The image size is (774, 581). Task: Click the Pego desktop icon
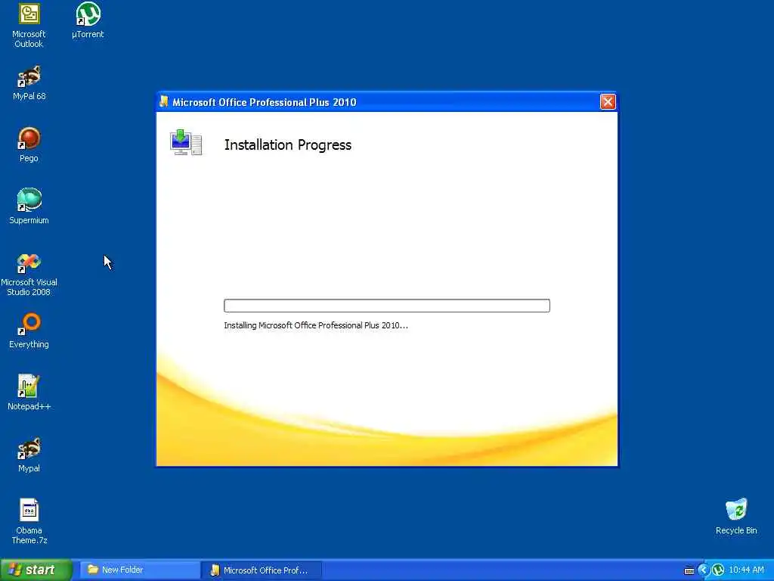tap(29, 144)
